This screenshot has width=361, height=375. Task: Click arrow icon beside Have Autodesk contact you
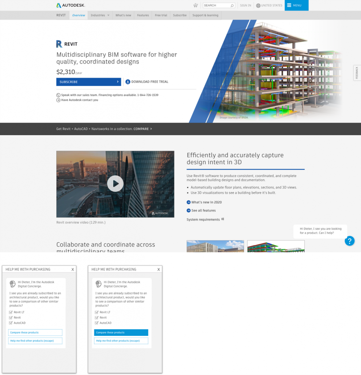[x=58, y=100]
